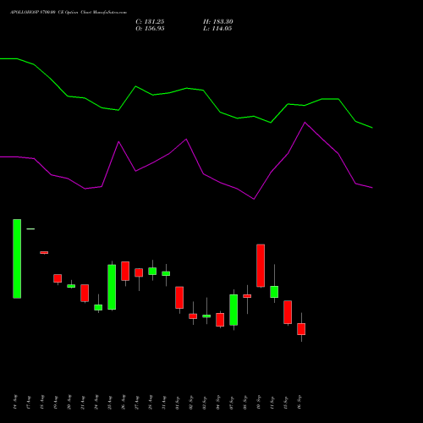This screenshot has width=423, height=423.
Task: Select the tall green candle for 14 Aug
Action: 17,259
